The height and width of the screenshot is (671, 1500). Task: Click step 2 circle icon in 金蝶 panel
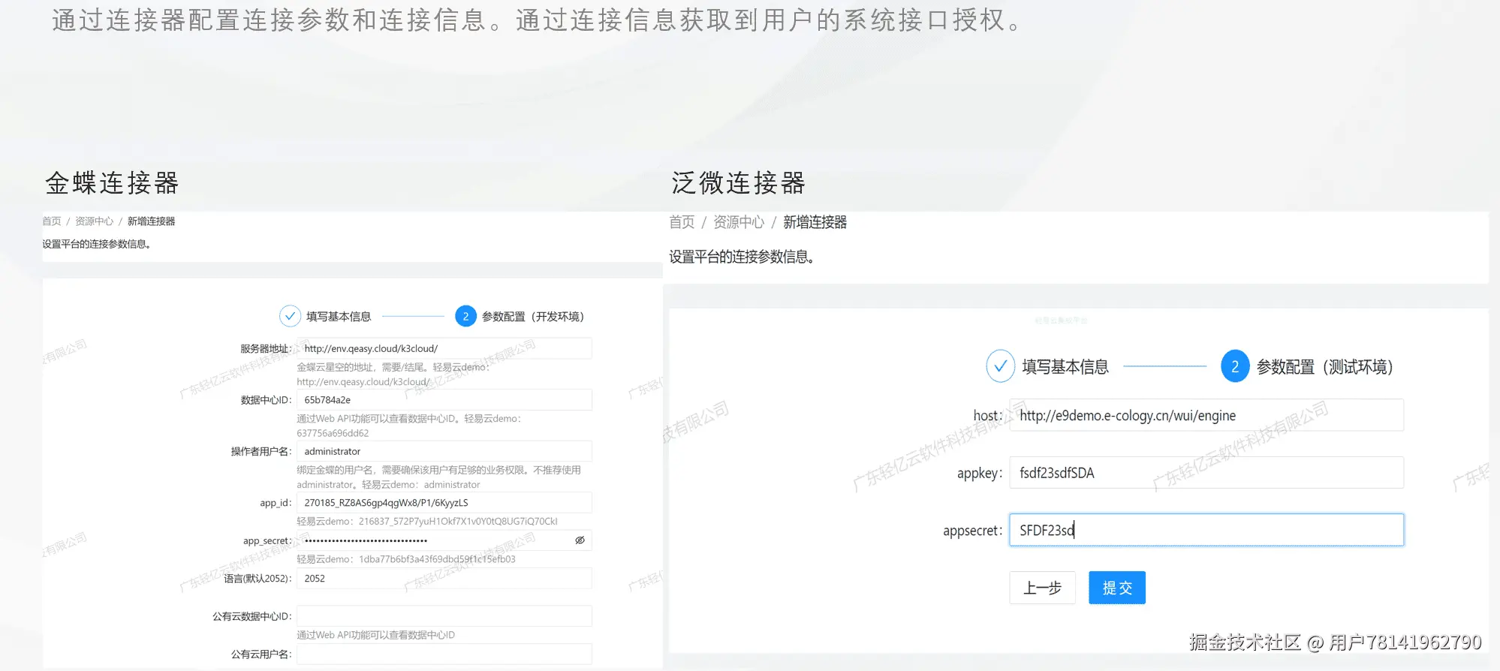(x=465, y=316)
